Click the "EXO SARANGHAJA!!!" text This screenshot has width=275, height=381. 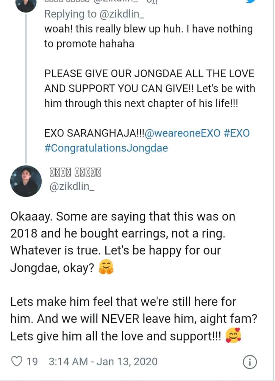point(94,133)
